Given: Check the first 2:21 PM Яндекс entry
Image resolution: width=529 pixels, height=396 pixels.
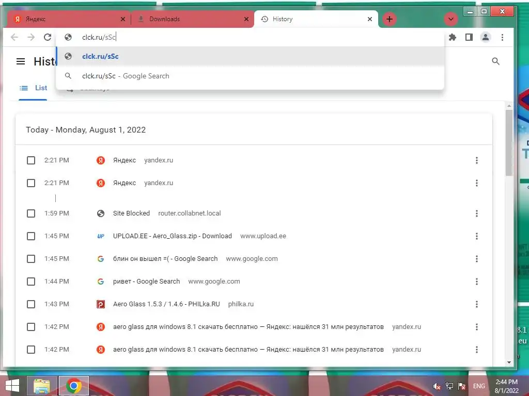Looking at the screenshot, I should 31,160.
